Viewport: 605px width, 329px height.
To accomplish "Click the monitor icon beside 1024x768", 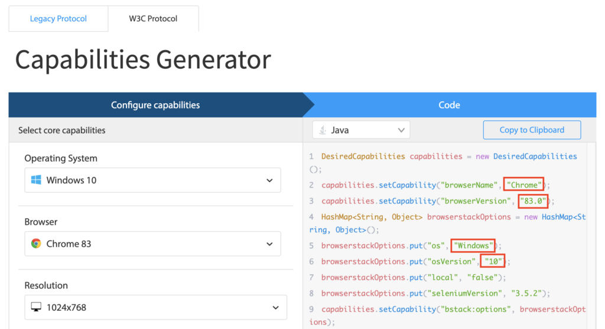I will click(x=36, y=307).
